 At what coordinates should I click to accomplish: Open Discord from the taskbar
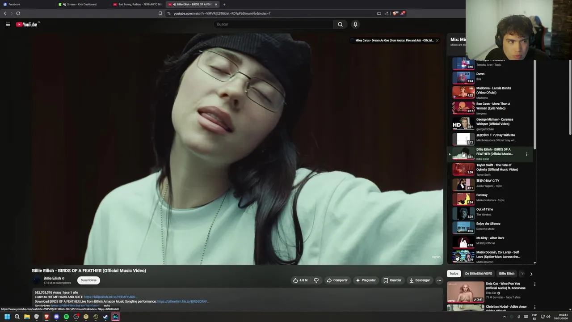click(x=56, y=317)
